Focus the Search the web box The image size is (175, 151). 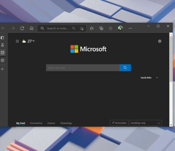click(x=83, y=68)
